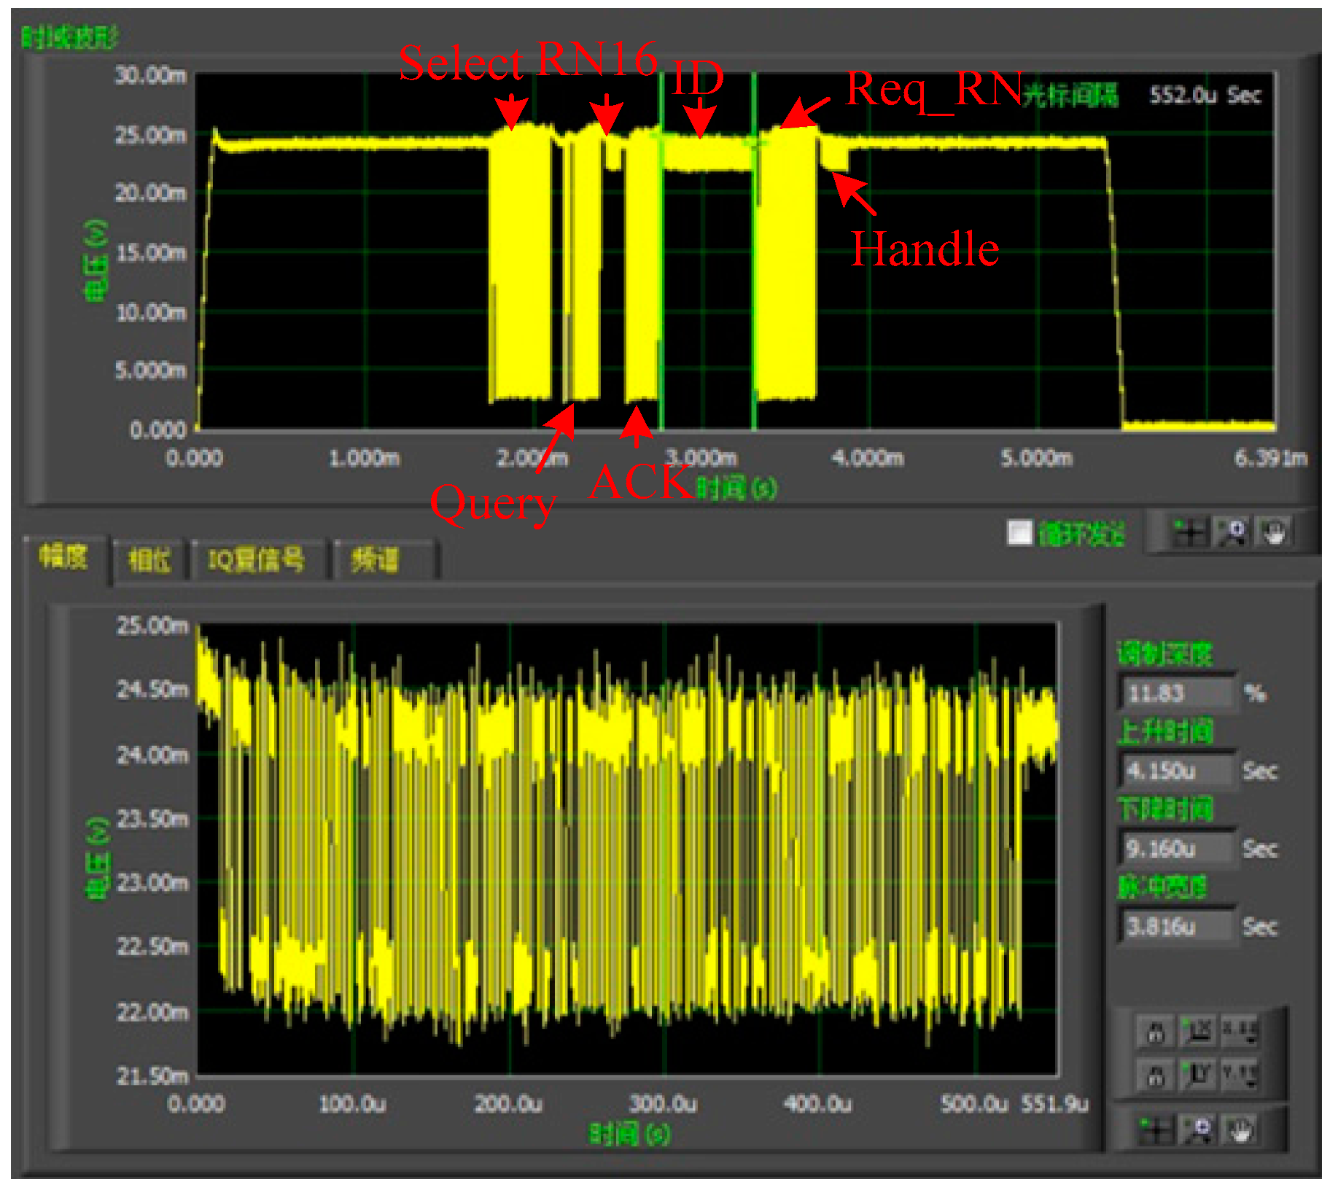Click the modulation depth field showing 11.83

point(1176,693)
